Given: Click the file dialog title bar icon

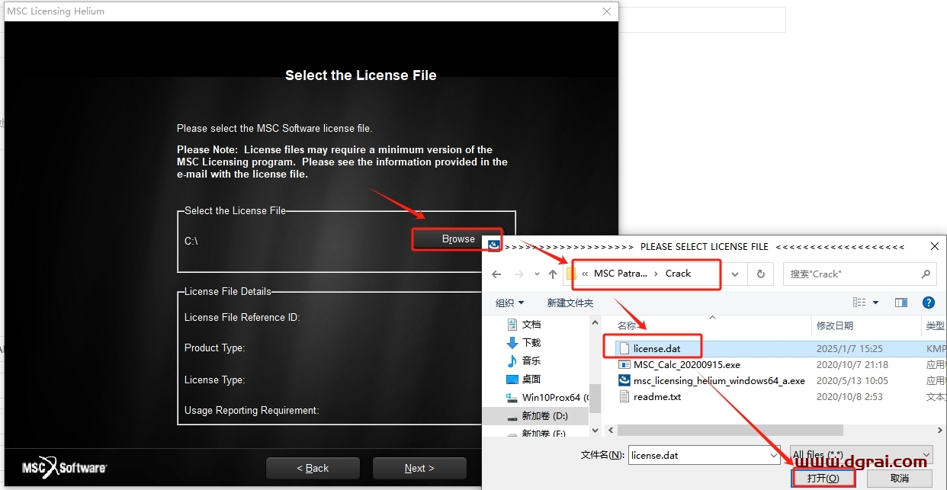Looking at the screenshot, I should [x=494, y=245].
